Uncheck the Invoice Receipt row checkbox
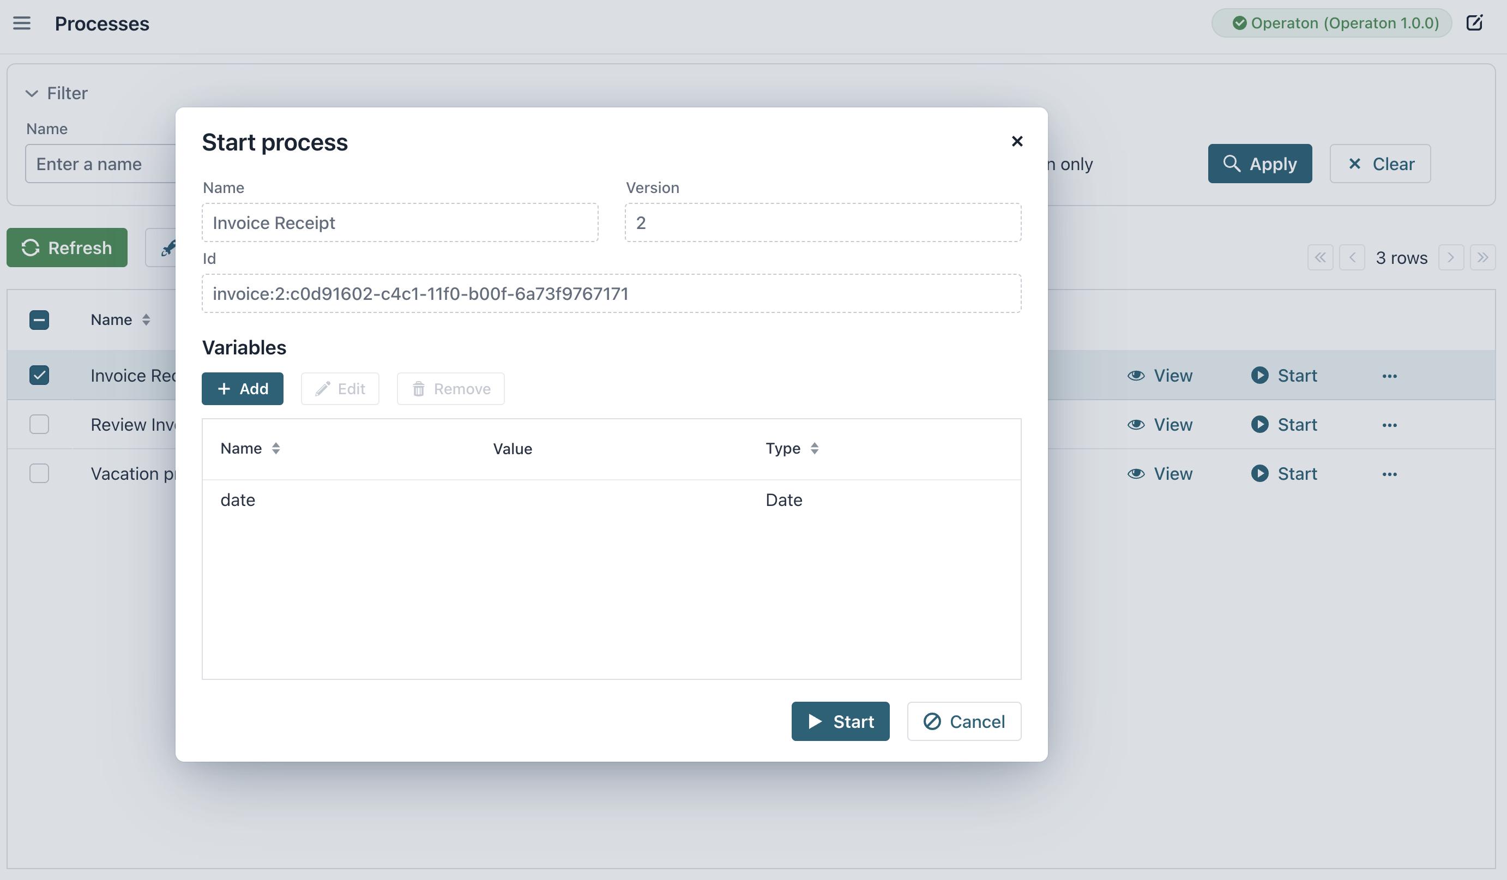Image resolution: width=1507 pixels, height=880 pixels. pos(39,375)
